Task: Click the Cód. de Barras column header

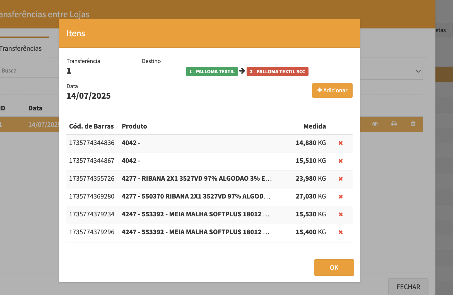Action: (91, 126)
